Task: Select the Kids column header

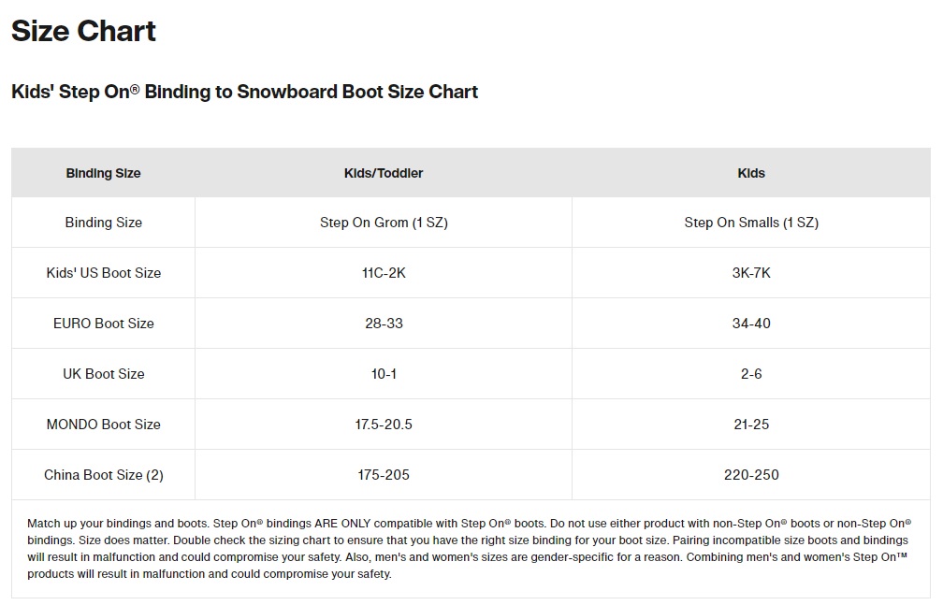Action: (x=751, y=173)
